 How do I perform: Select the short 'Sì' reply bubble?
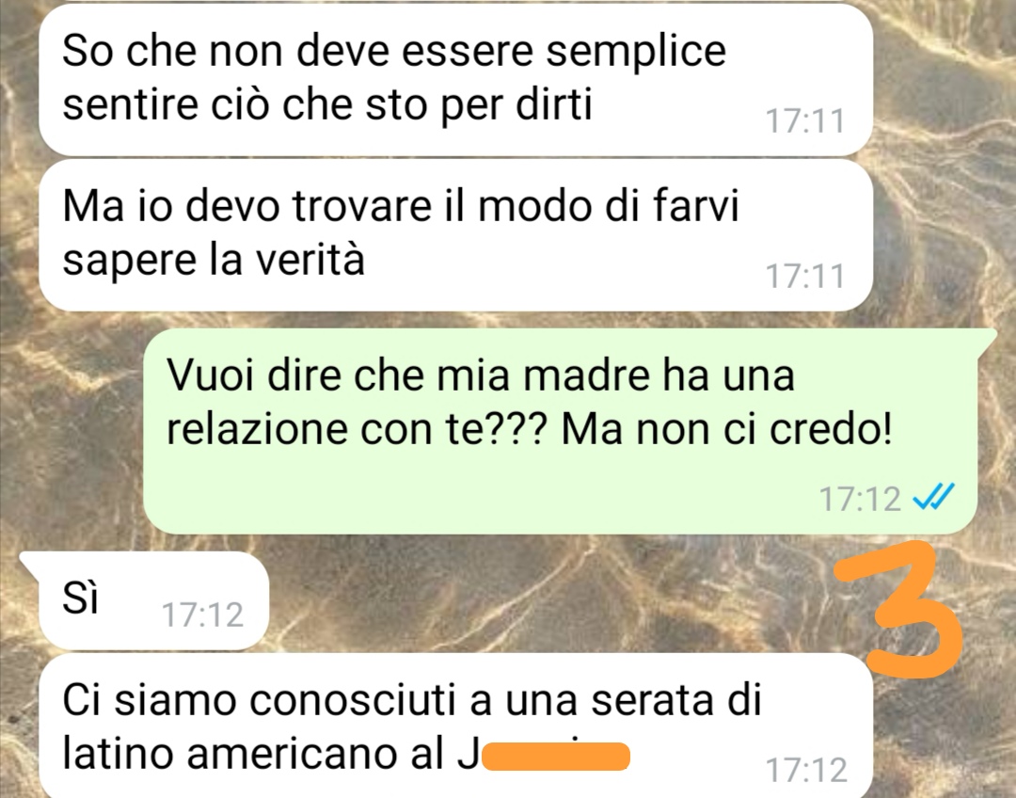[153, 601]
